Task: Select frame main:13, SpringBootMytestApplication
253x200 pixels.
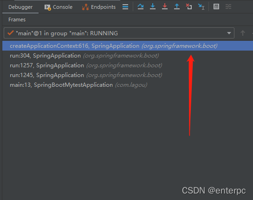Action: point(128,85)
